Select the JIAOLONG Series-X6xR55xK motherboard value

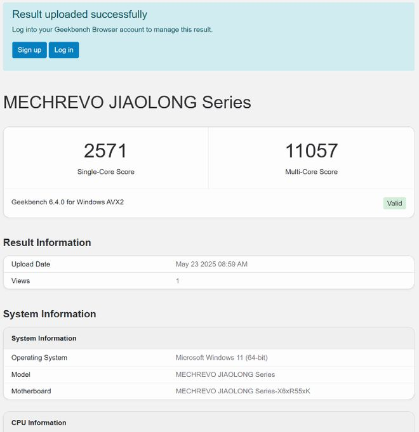(243, 391)
